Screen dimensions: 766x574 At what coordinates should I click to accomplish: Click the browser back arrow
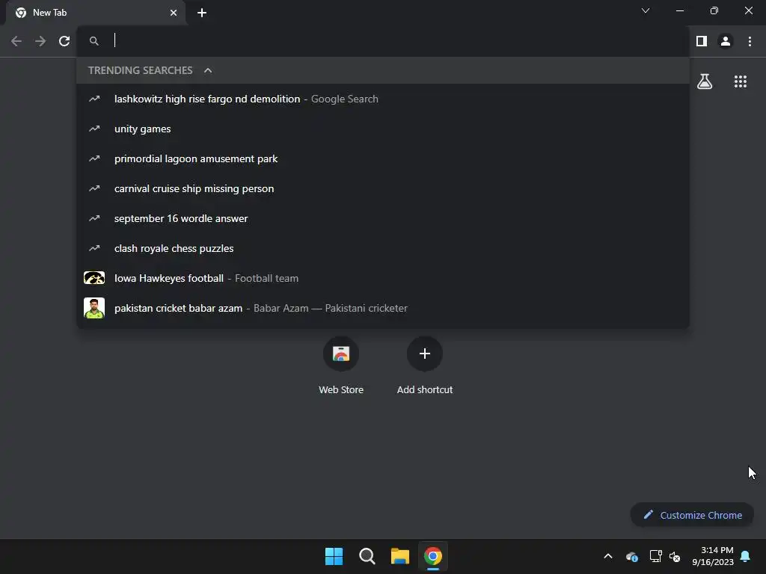coord(16,41)
